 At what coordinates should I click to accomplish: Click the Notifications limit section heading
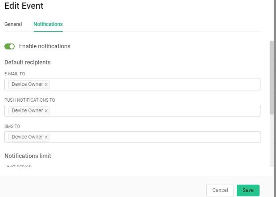point(28,156)
